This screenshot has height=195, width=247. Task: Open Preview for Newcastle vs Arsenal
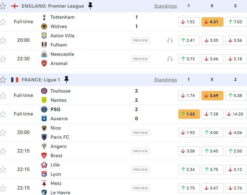pyautogui.click(x=140, y=59)
